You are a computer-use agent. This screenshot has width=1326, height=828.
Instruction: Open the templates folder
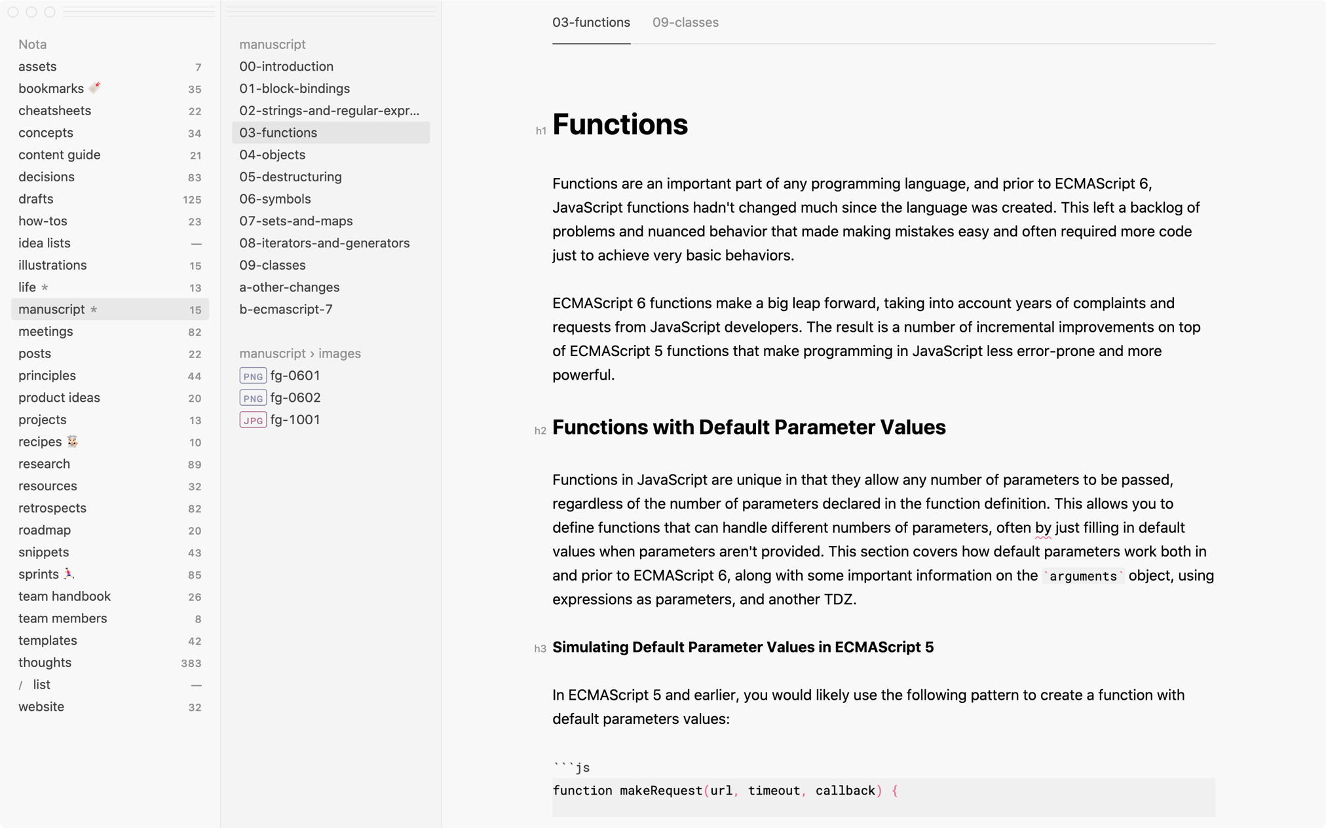click(x=110, y=641)
